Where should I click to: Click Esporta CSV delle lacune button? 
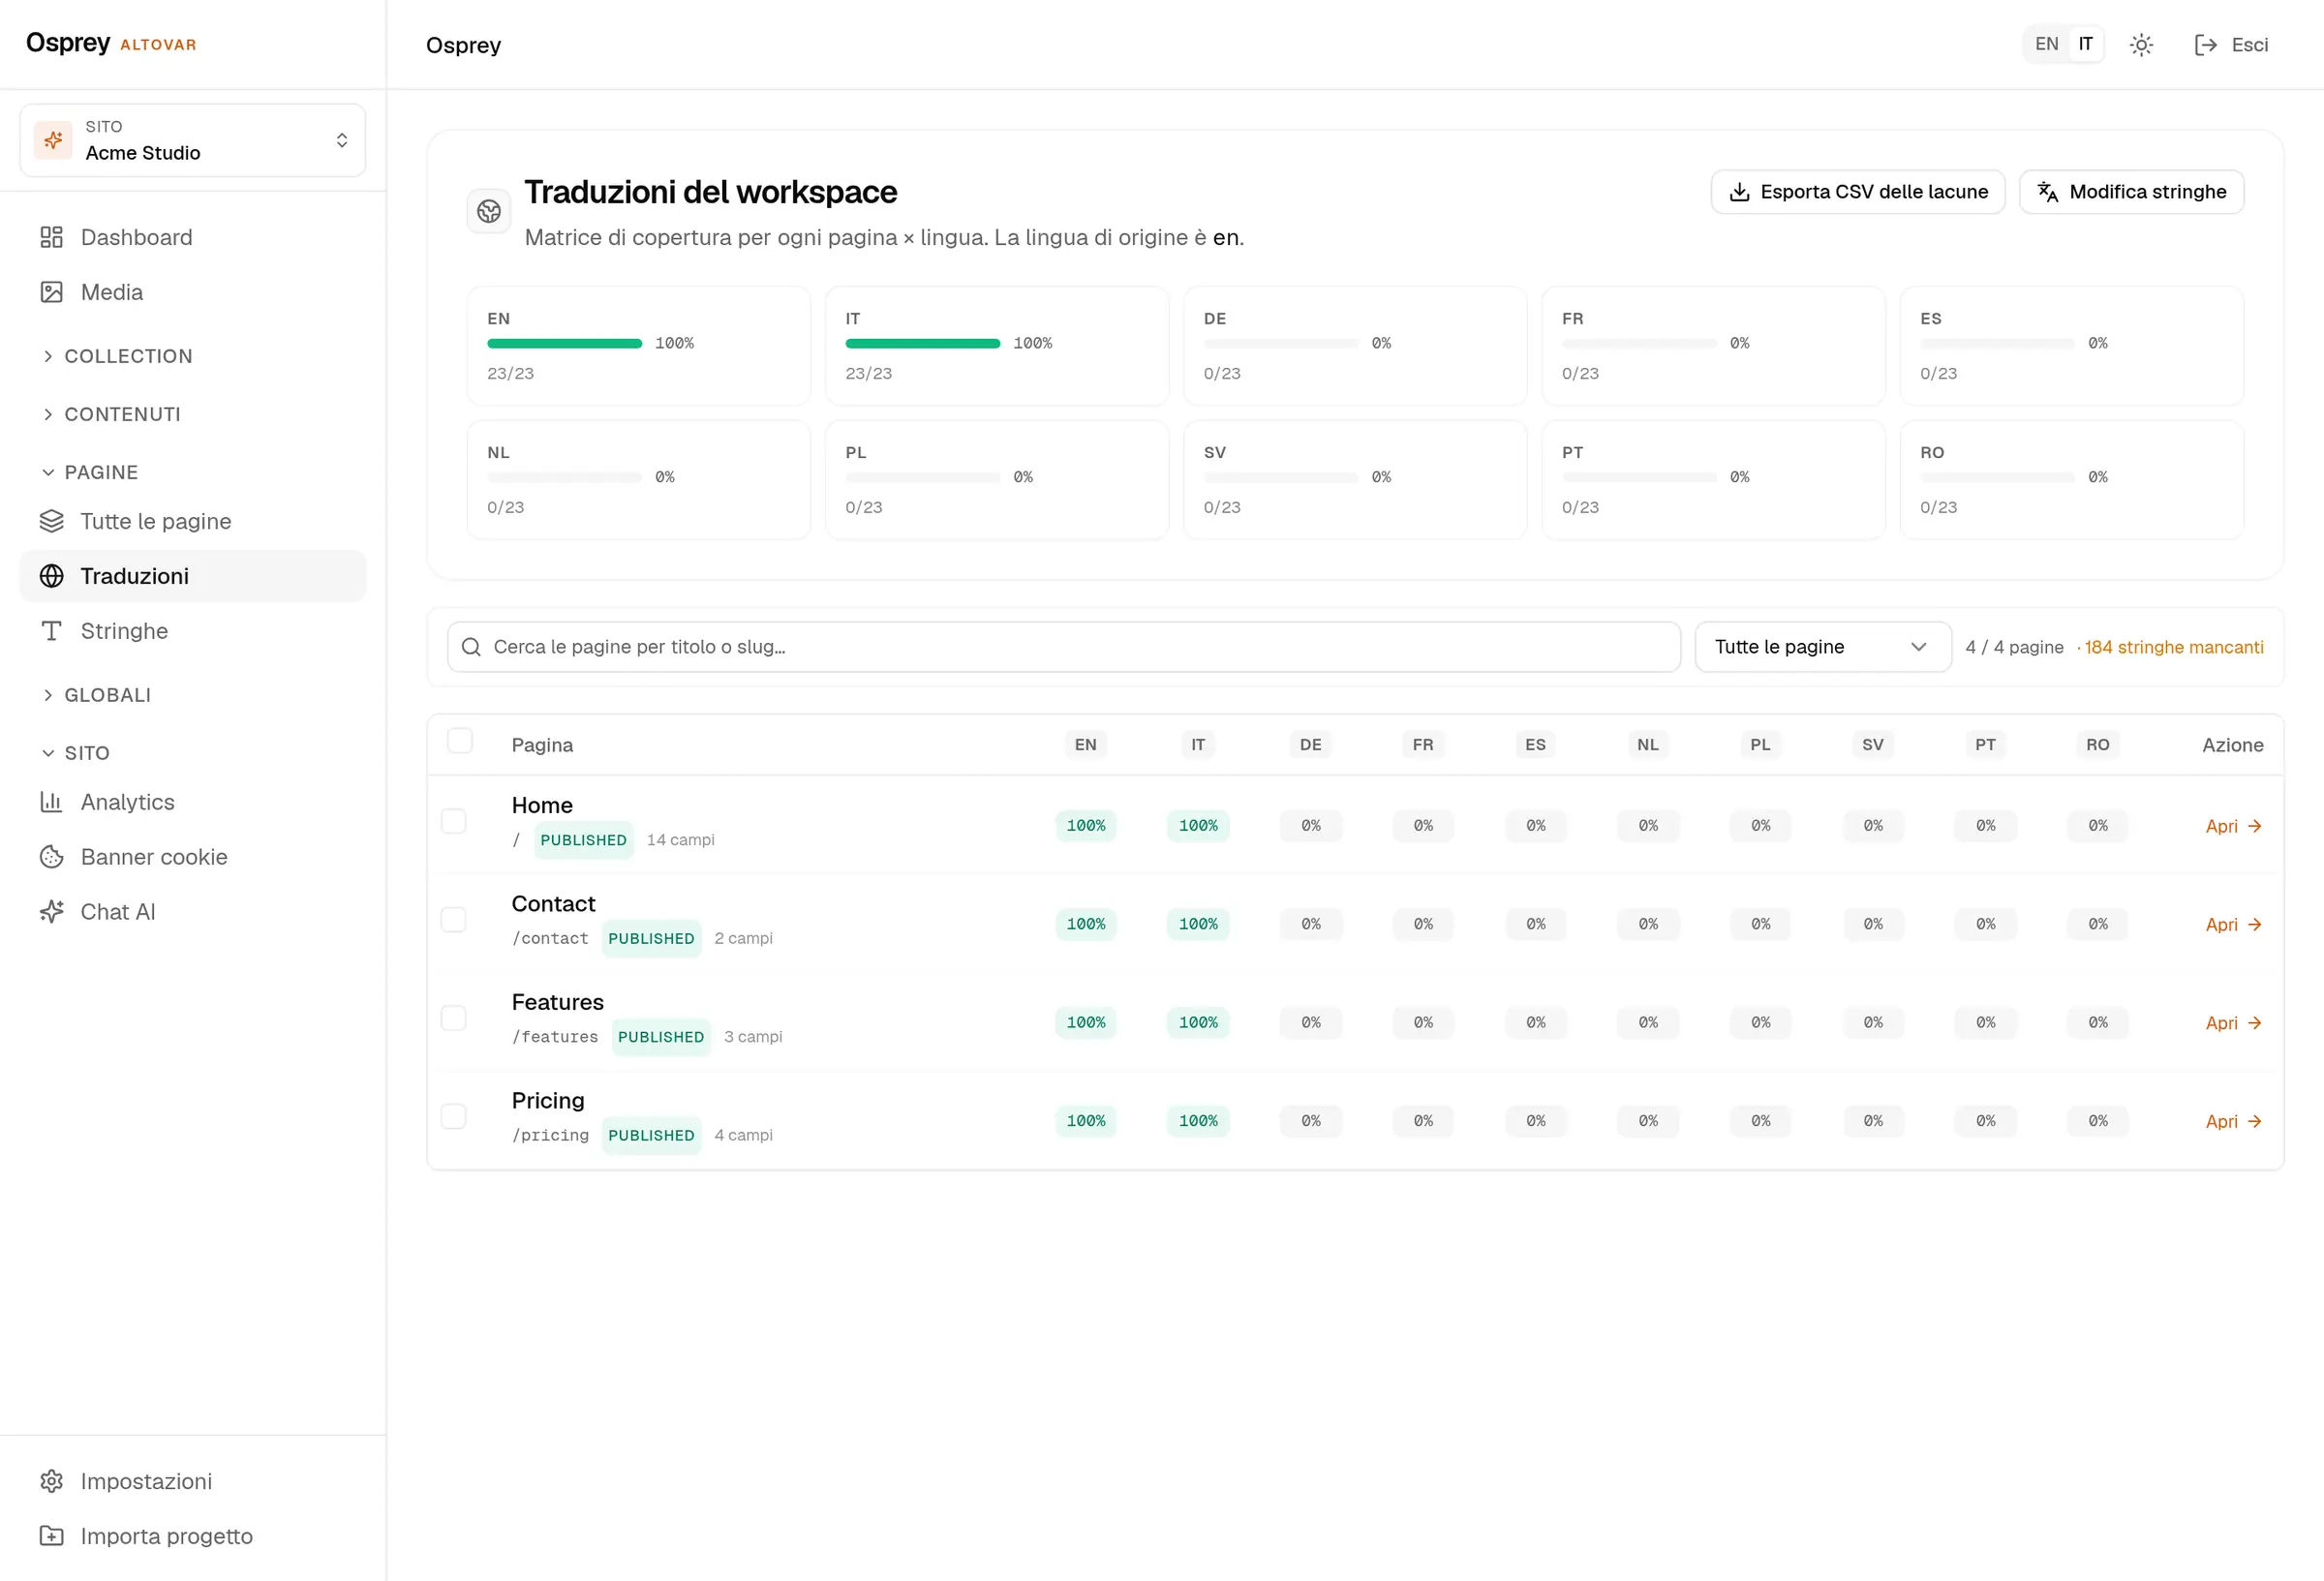tap(1858, 192)
